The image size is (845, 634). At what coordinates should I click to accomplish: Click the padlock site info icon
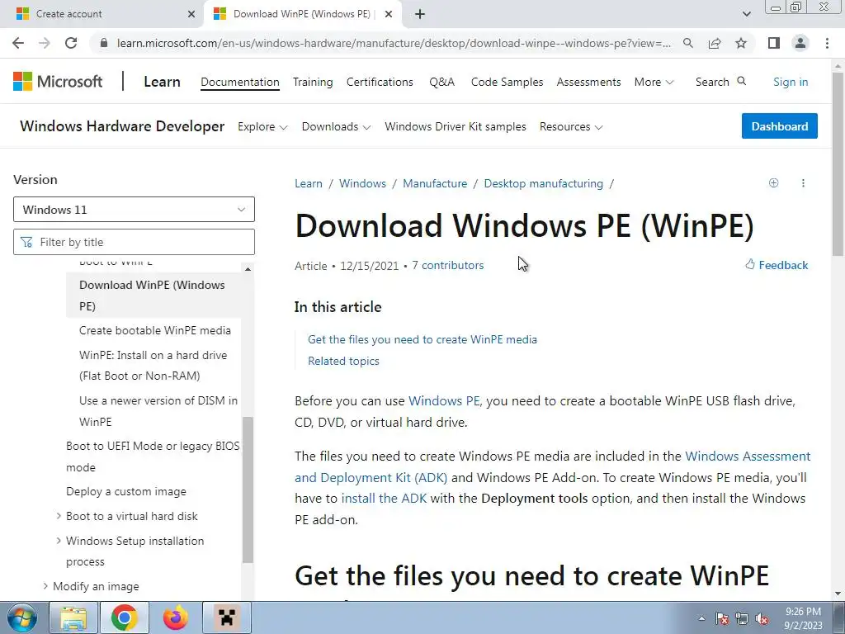pos(104,43)
